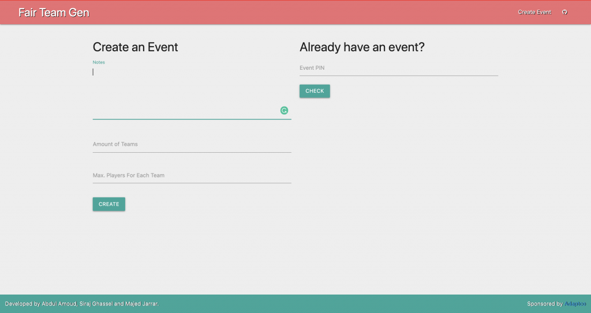Click the small Notes field label
The image size is (591, 313).
[99, 62]
